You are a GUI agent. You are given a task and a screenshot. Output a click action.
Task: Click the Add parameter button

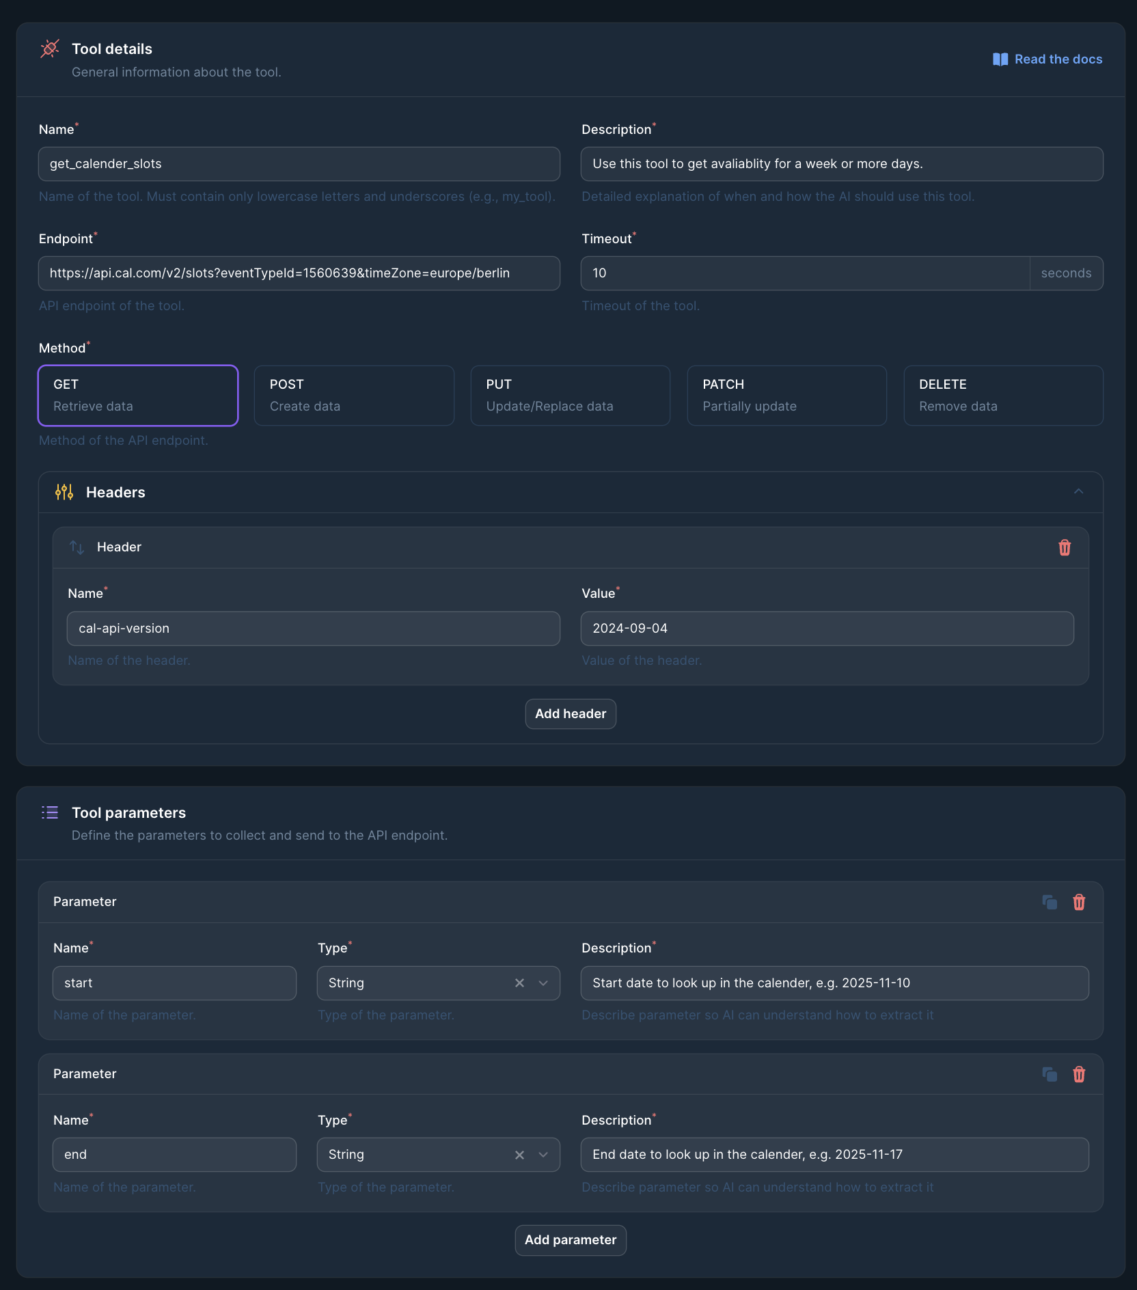(x=570, y=1240)
